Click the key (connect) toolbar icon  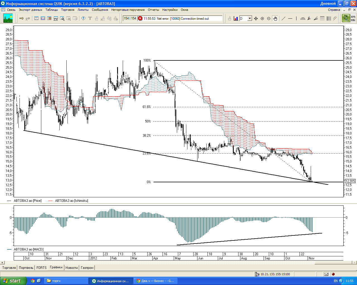[21, 19]
